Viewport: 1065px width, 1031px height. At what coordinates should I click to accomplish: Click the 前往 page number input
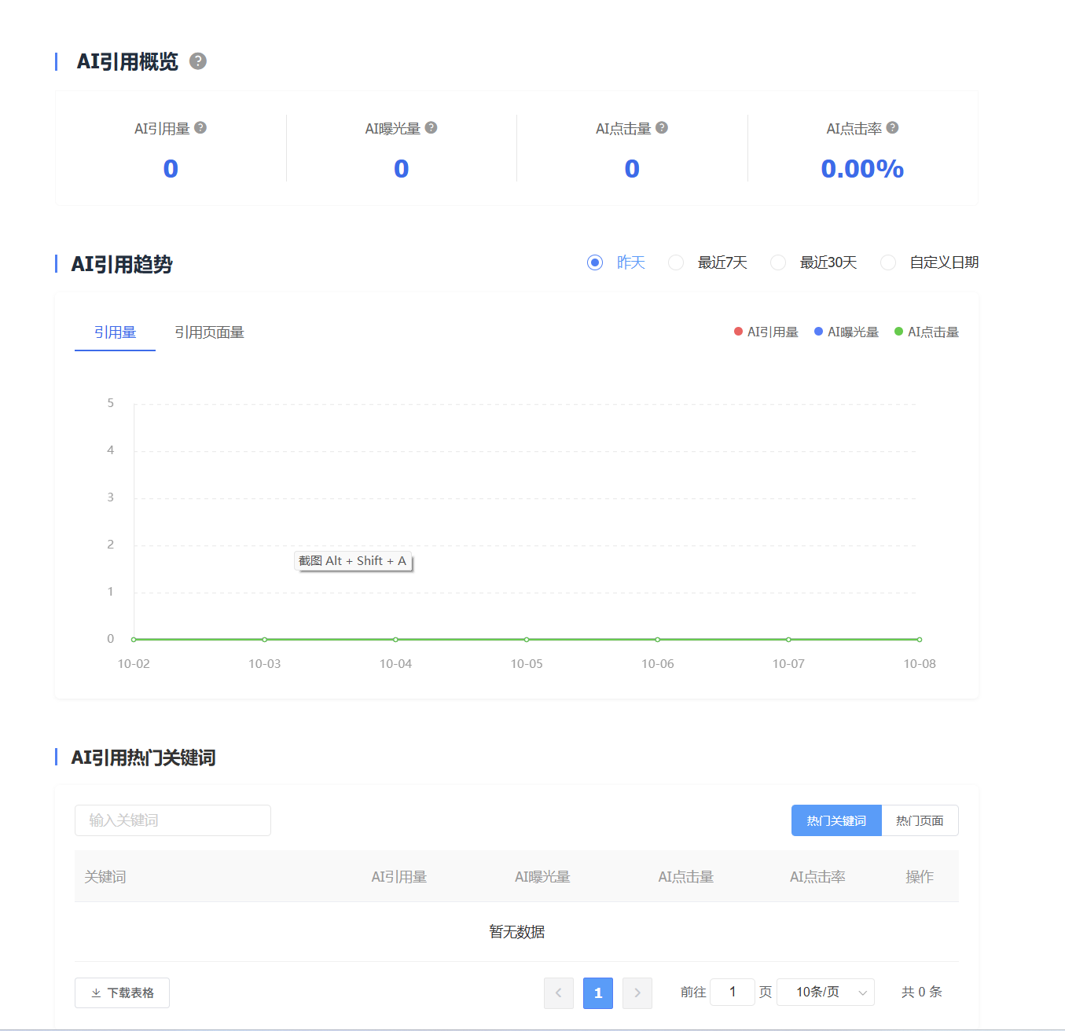pyautogui.click(x=733, y=992)
